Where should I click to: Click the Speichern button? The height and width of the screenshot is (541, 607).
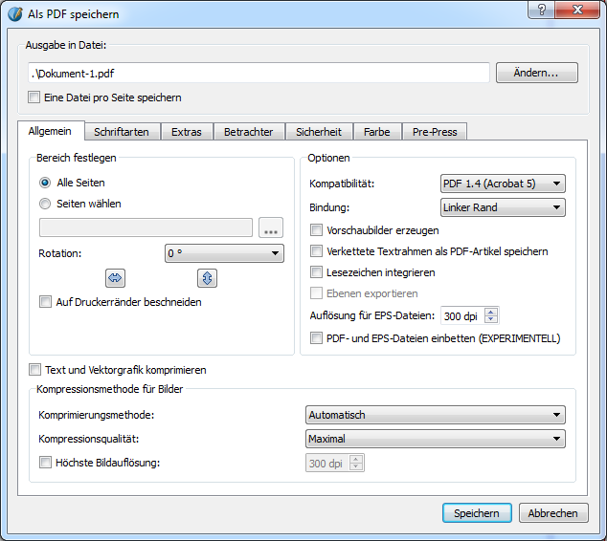coord(477,513)
